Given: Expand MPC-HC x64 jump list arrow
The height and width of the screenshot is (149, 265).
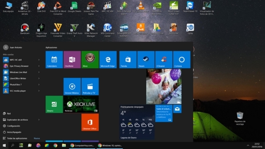Looking at the screenshot, I should point(39,60).
